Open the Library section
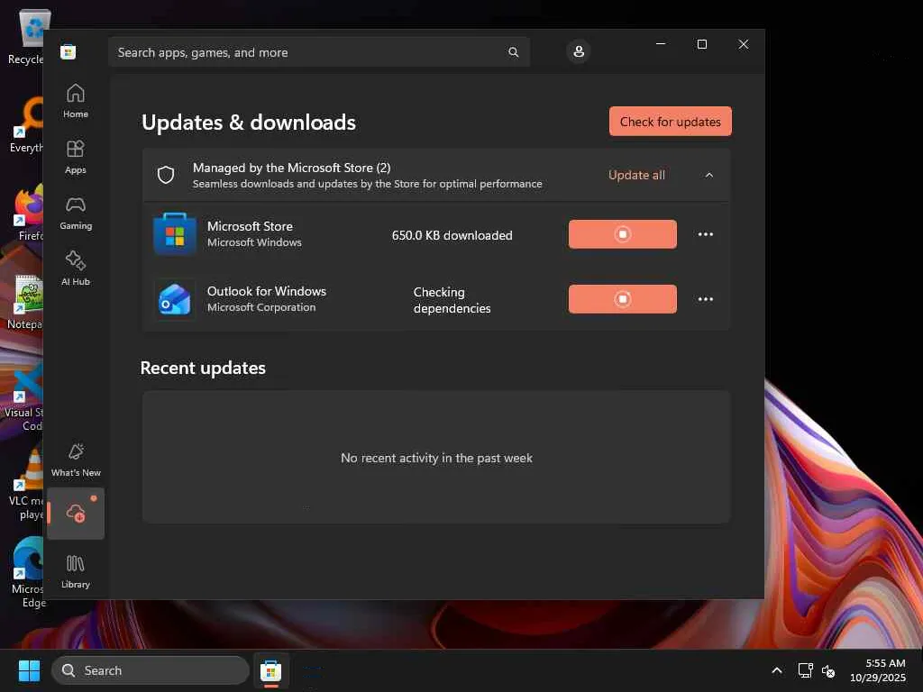Image resolution: width=923 pixels, height=692 pixels. point(76,571)
